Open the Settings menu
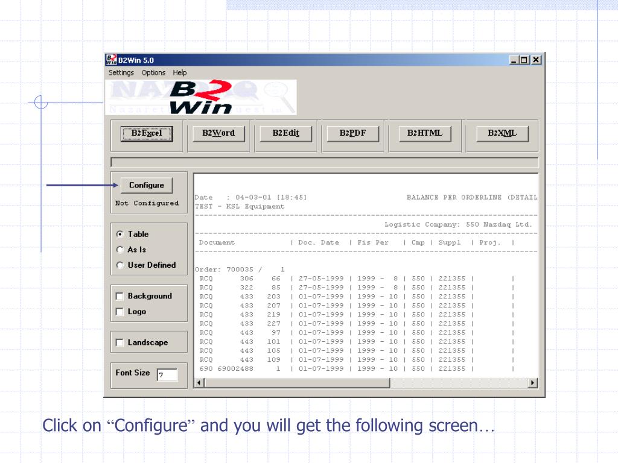Viewport: 618px width, 463px height. pos(121,73)
